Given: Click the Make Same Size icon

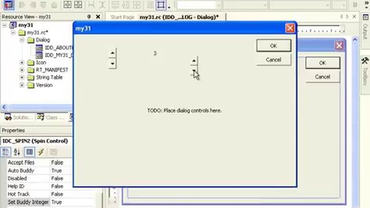Looking at the screenshot, I should point(136,5).
